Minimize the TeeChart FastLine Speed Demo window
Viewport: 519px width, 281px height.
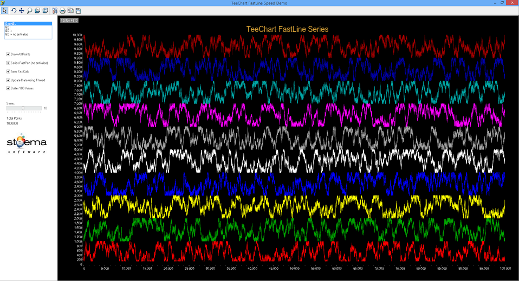point(495,3)
